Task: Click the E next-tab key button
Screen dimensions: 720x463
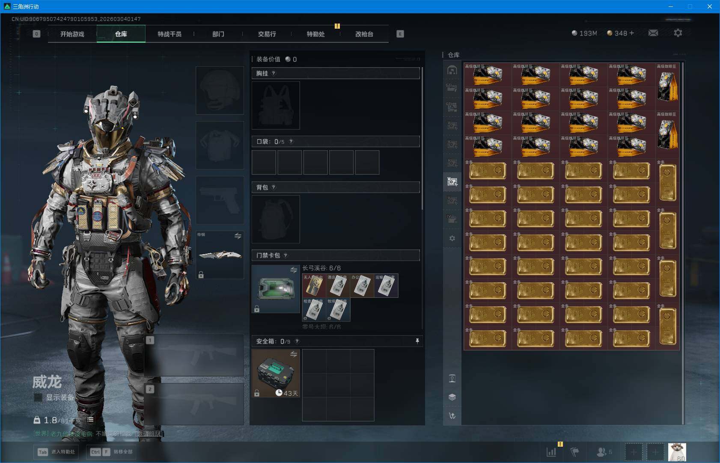Action: click(400, 34)
